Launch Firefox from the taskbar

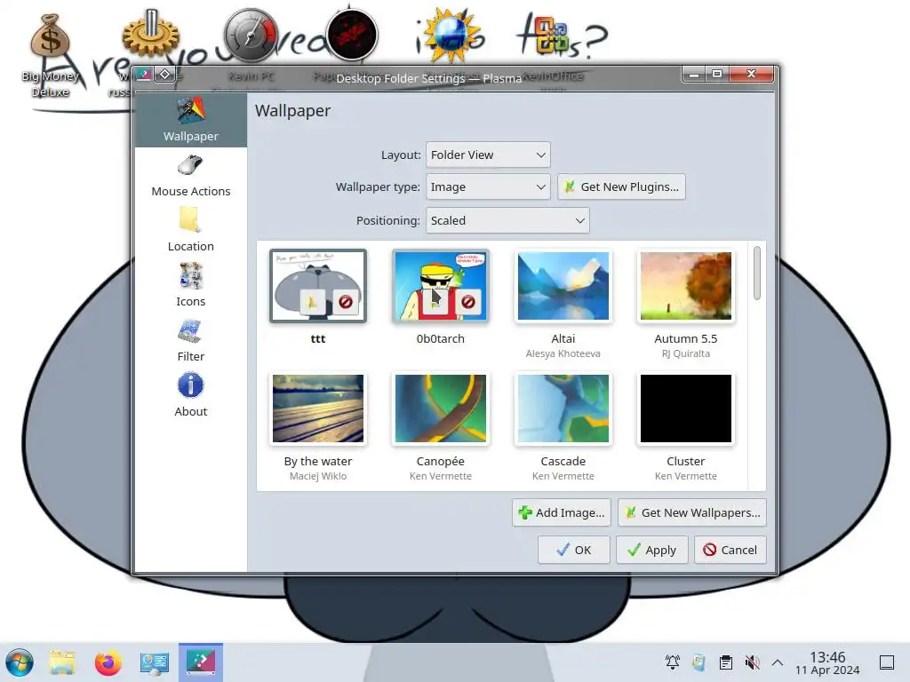[x=108, y=662]
